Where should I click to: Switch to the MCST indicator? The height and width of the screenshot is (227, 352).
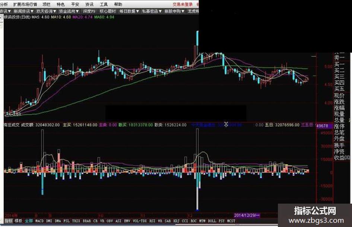[x=231, y=221]
